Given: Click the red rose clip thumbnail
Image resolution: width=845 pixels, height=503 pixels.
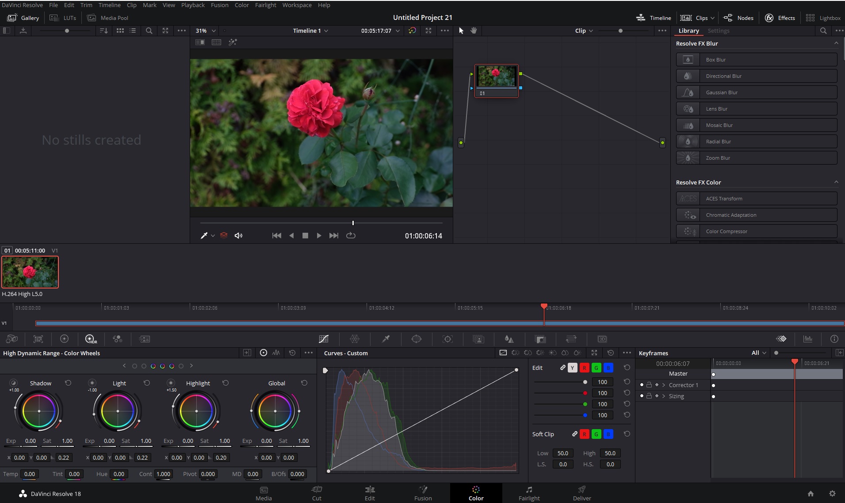Looking at the screenshot, I should pyautogui.click(x=30, y=272).
